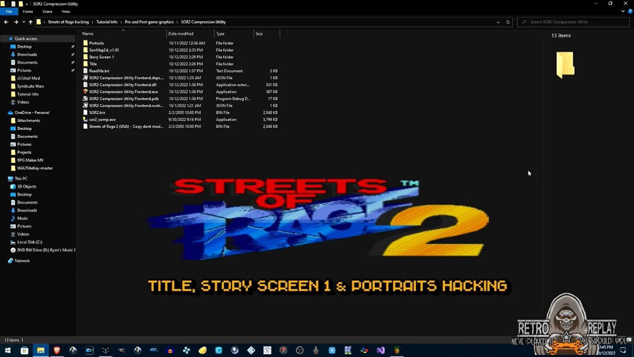Image resolution: width=634 pixels, height=357 pixels.
Task: Click the Search SOR2 Compression Utility box
Action: [574, 22]
